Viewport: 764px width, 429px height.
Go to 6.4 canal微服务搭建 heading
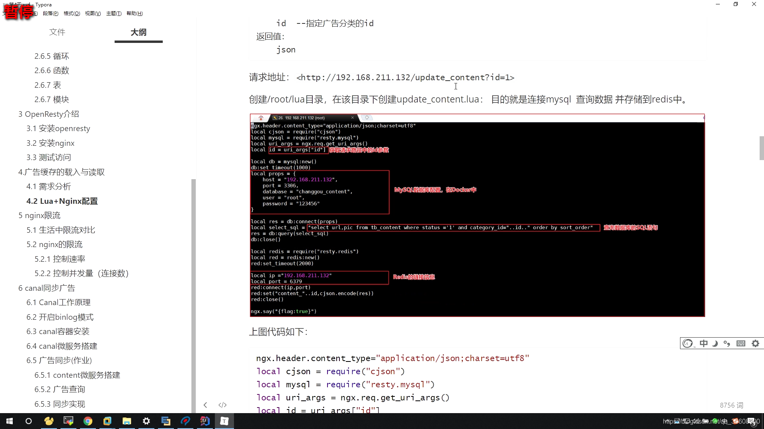[62, 346]
